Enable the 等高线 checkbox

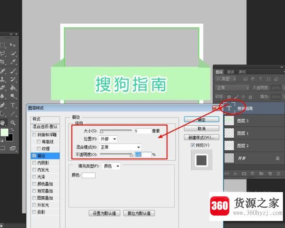(x=38, y=141)
